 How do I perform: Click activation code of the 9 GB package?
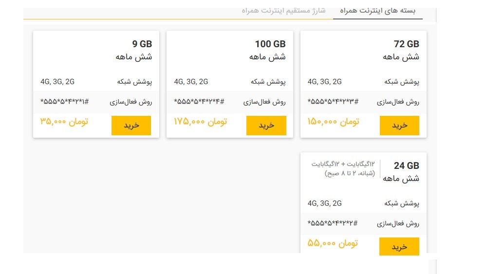64,102
